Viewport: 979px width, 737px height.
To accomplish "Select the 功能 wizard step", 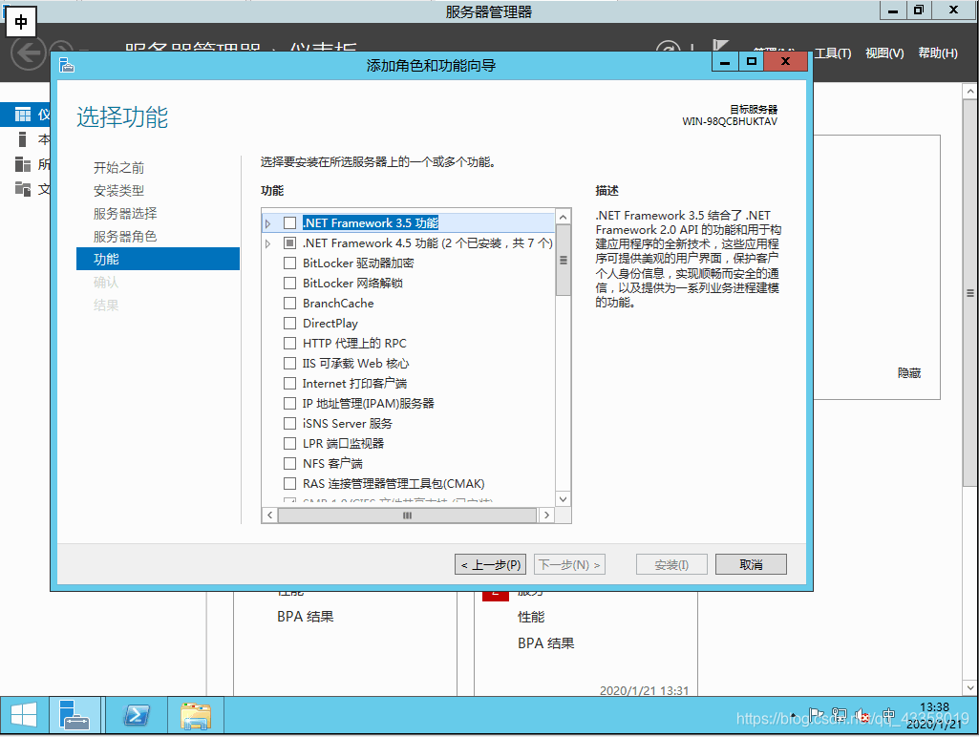I will tap(158, 259).
